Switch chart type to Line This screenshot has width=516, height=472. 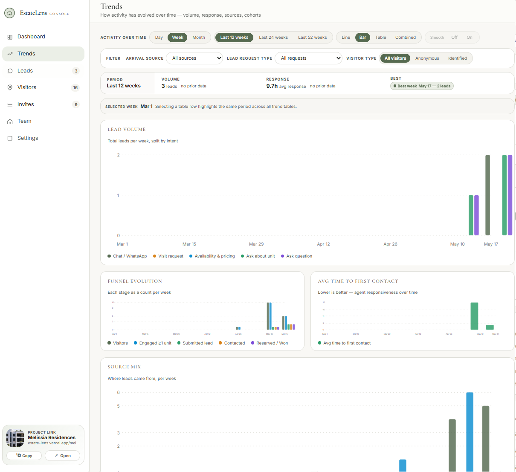[x=346, y=38]
